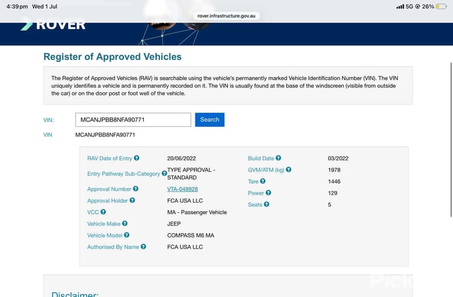Tap the ROVER logo in header
453x297 pixels.
point(53,25)
